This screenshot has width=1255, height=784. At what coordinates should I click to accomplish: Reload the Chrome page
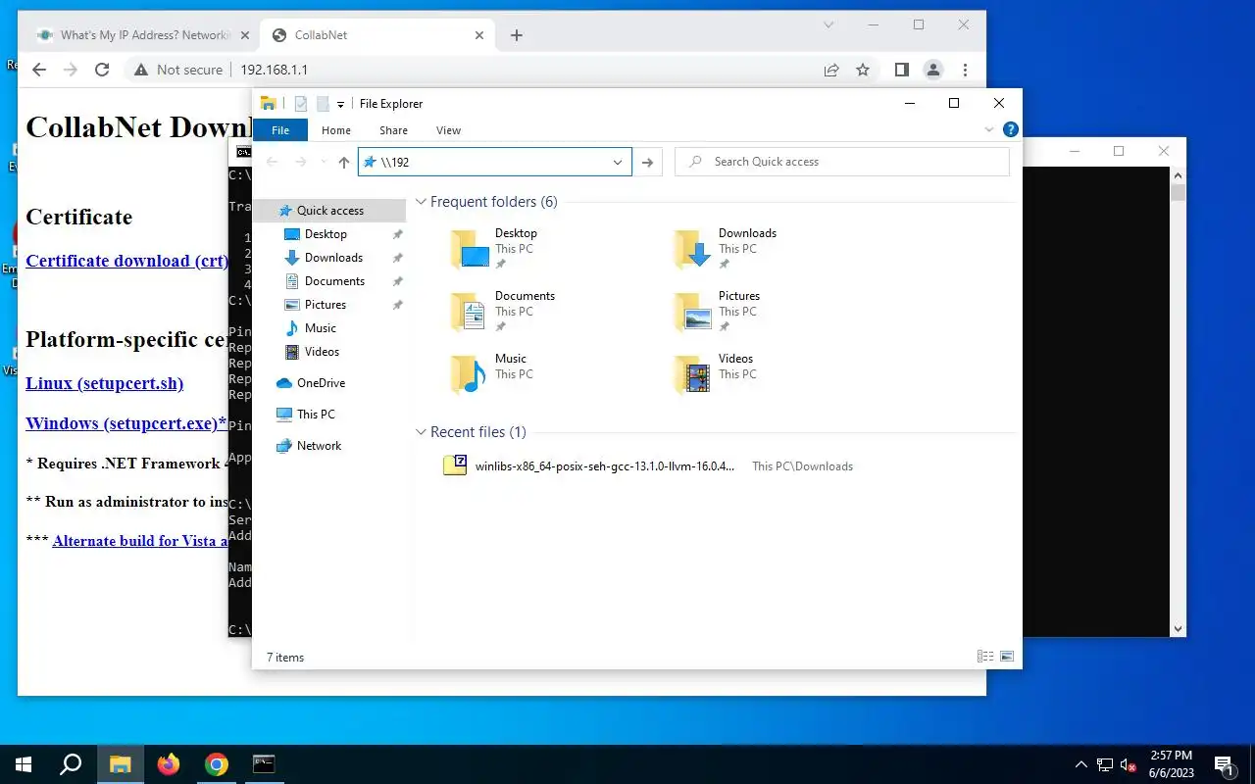coord(102,70)
